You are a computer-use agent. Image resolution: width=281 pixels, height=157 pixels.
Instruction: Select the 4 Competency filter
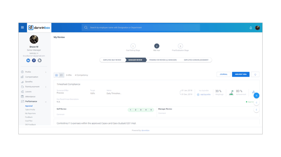click(x=81, y=75)
